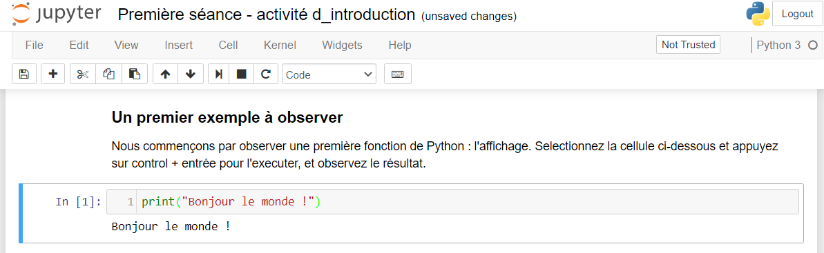Open the Help menu
Viewport: 824px width, 253px height.
pyautogui.click(x=400, y=45)
